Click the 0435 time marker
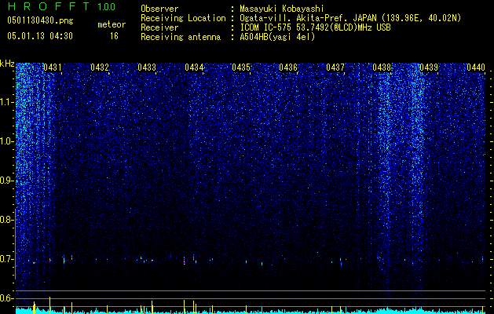This screenshot has height=314, width=494. point(241,68)
